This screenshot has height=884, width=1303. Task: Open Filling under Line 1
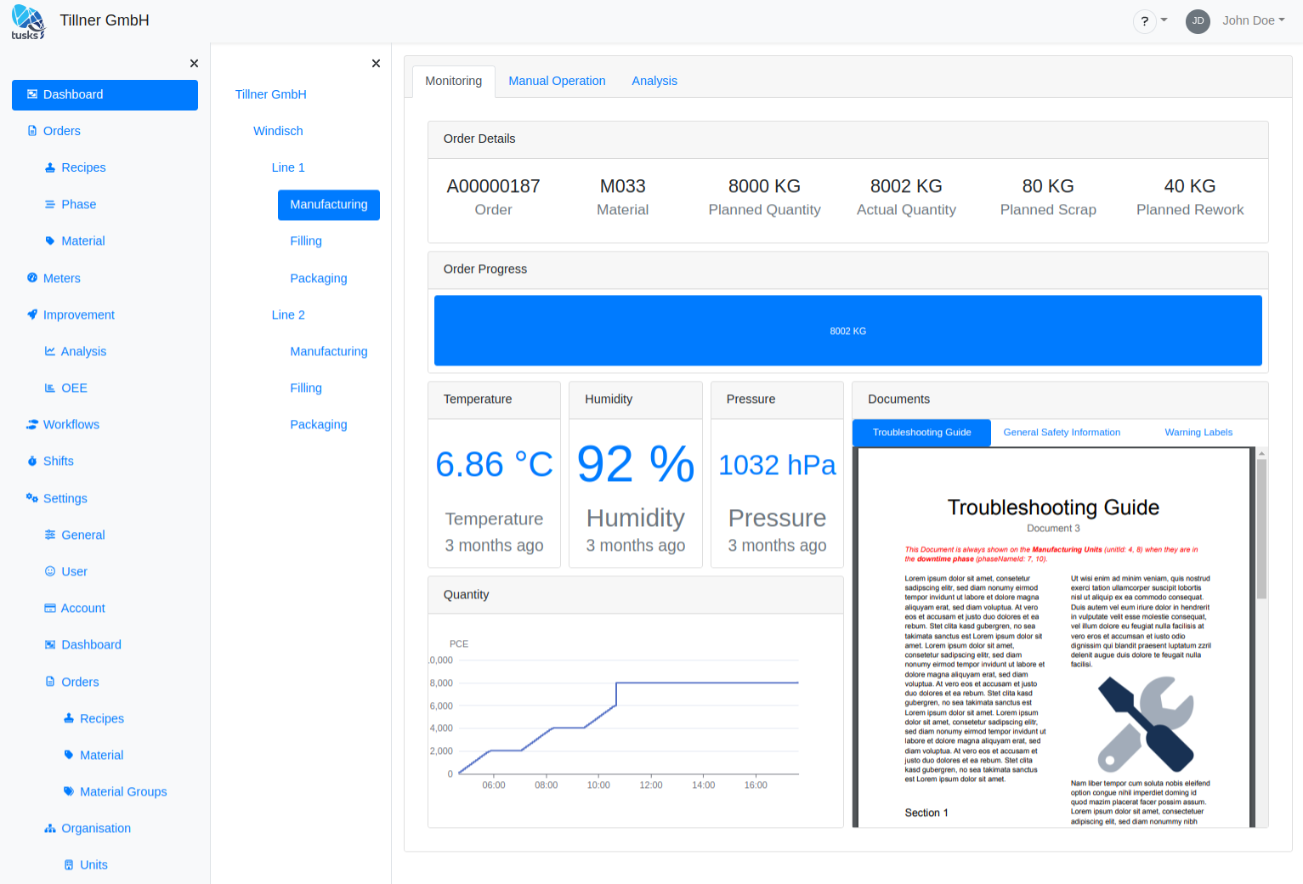[306, 241]
